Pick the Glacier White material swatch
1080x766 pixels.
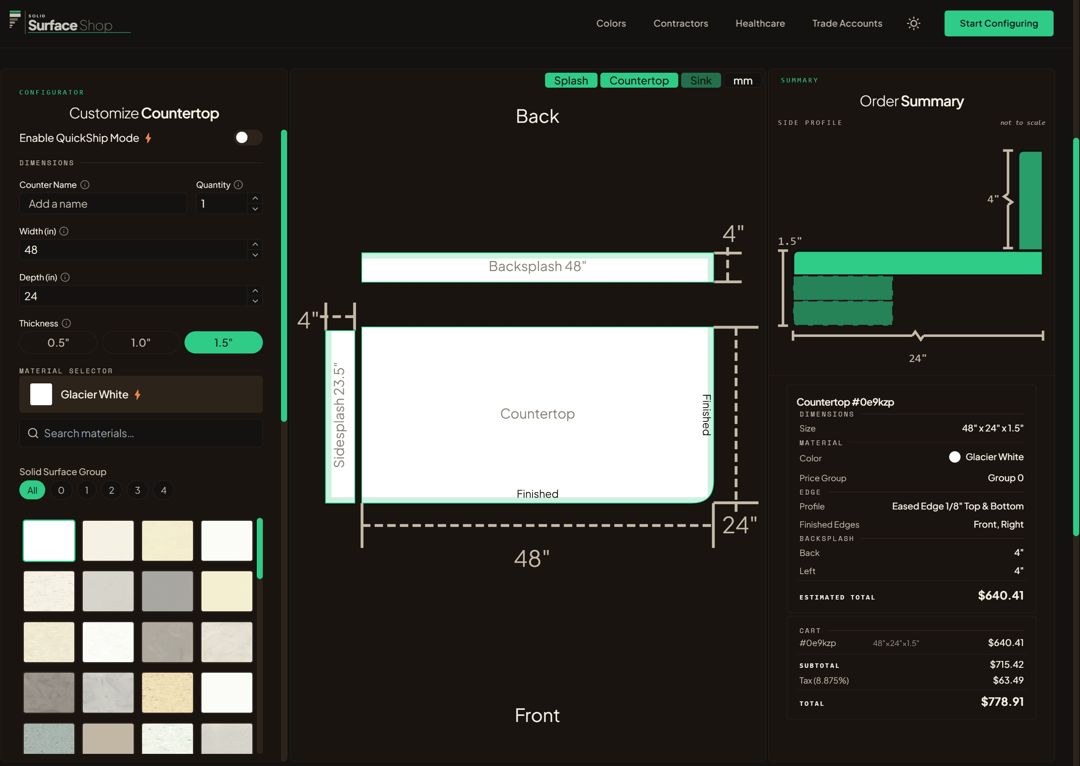pyautogui.click(x=49, y=541)
